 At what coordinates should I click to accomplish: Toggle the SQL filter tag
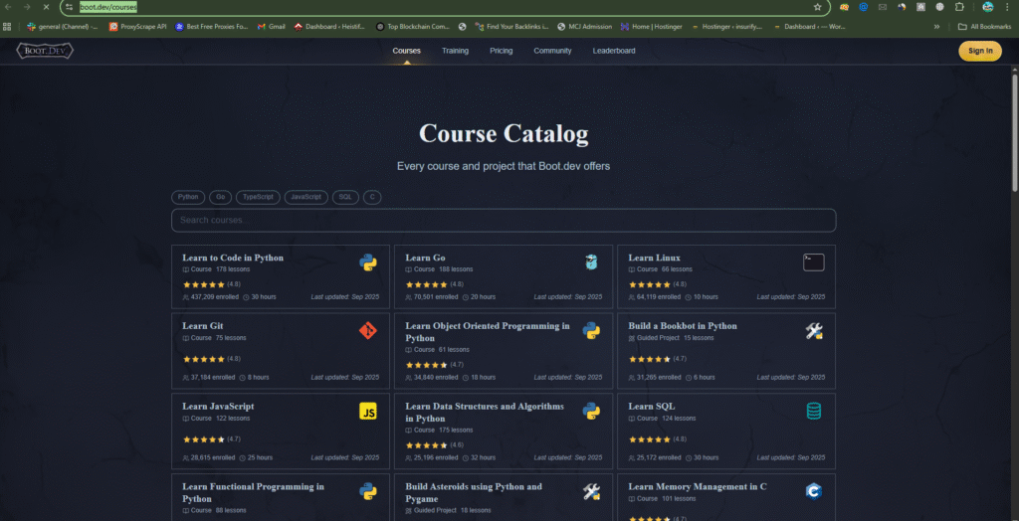(x=345, y=197)
